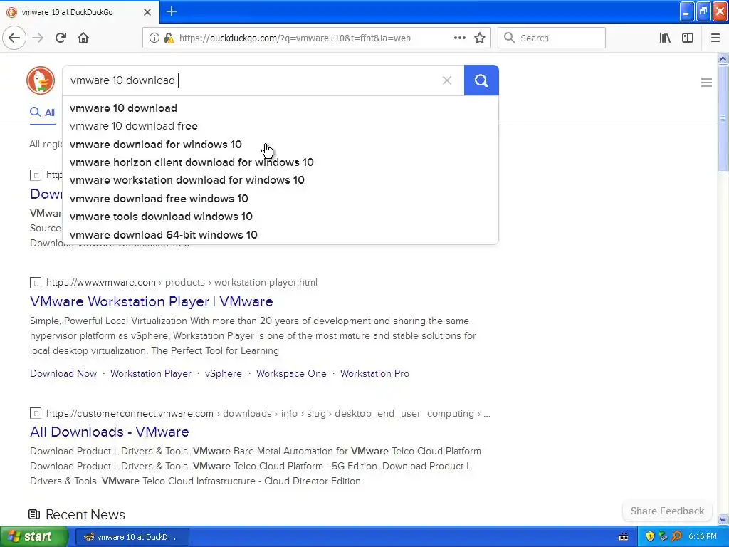Open a new browser tab

pos(172,11)
